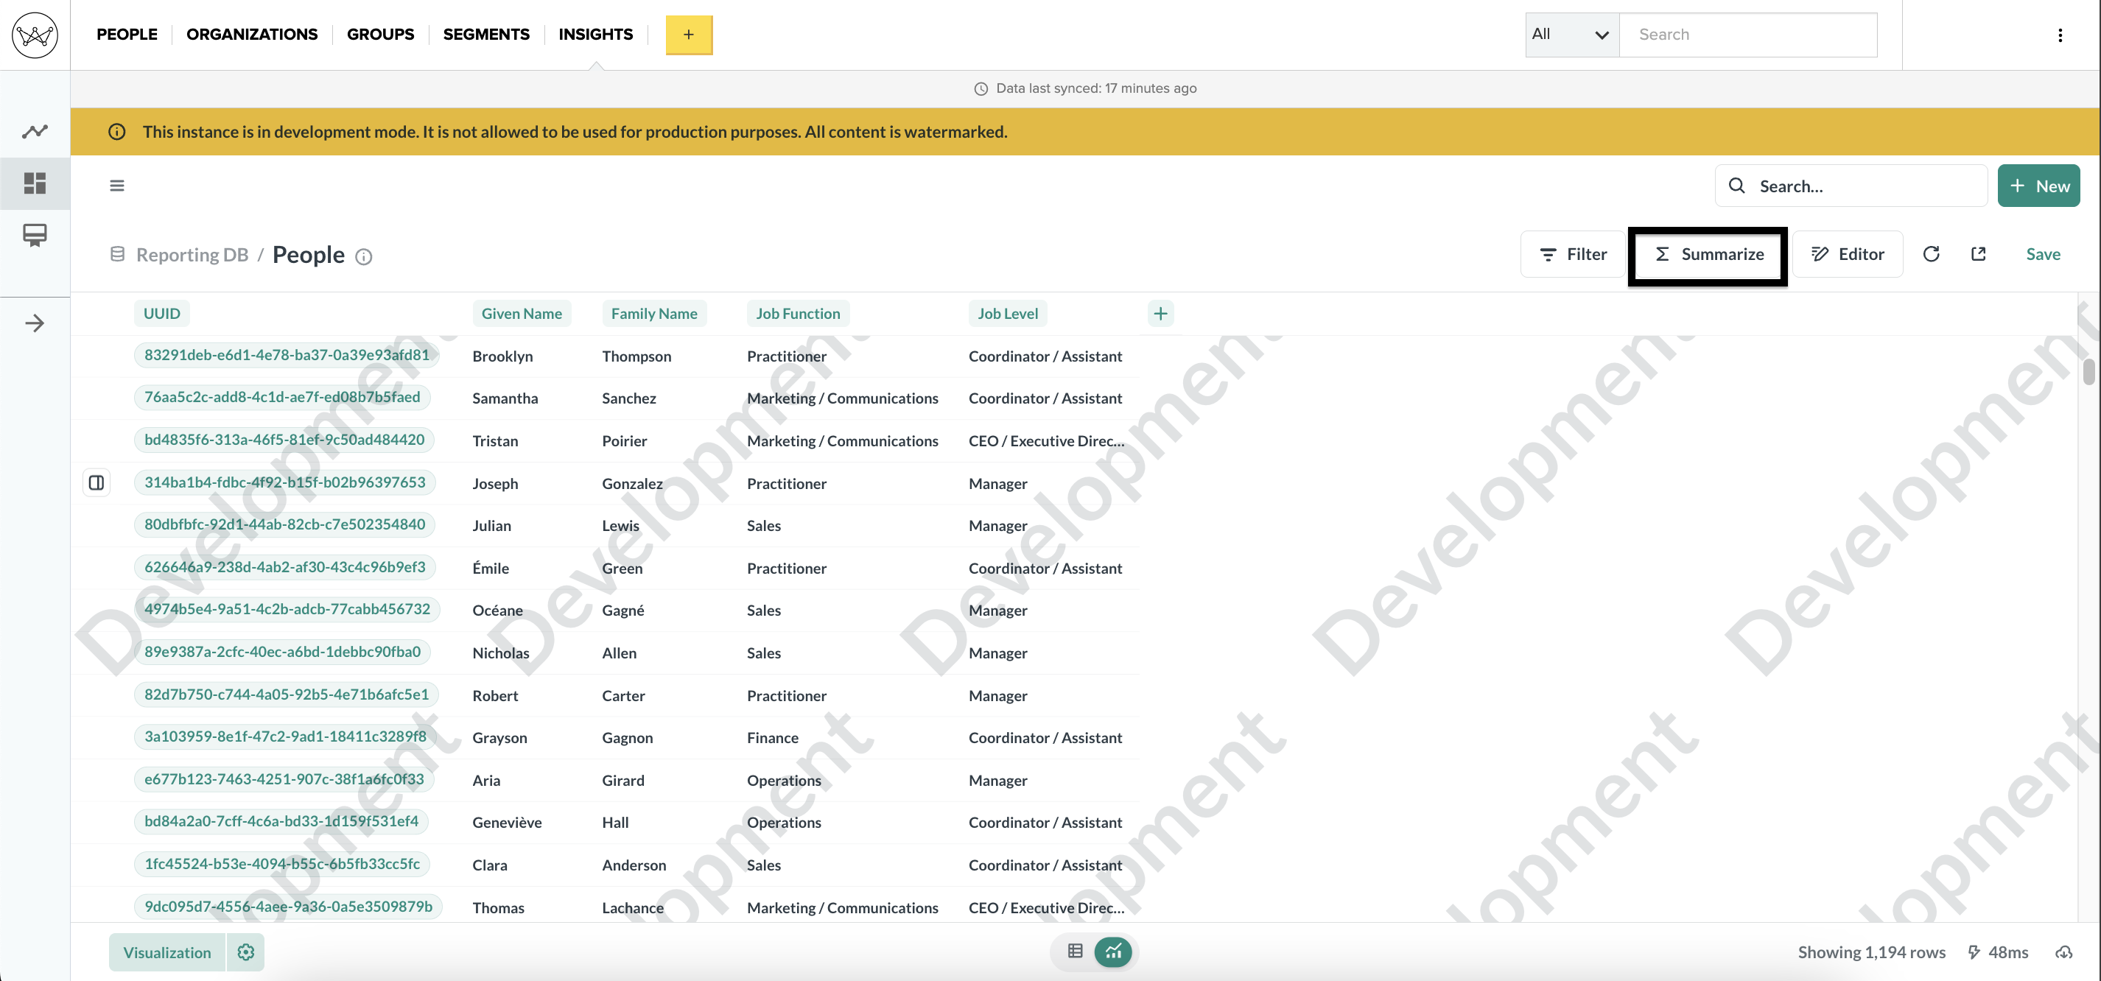This screenshot has height=981, width=2101.
Task: Go to the ORGANIZATIONS tab
Action: [252, 35]
